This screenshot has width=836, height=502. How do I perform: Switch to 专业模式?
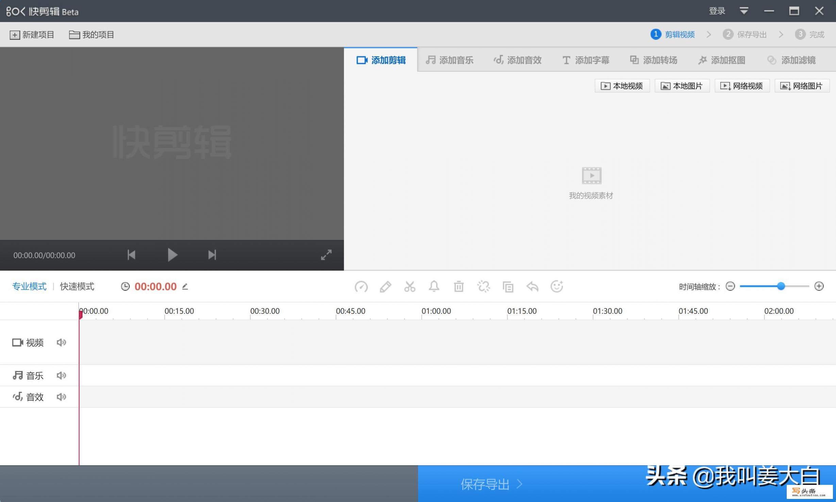(29, 286)
